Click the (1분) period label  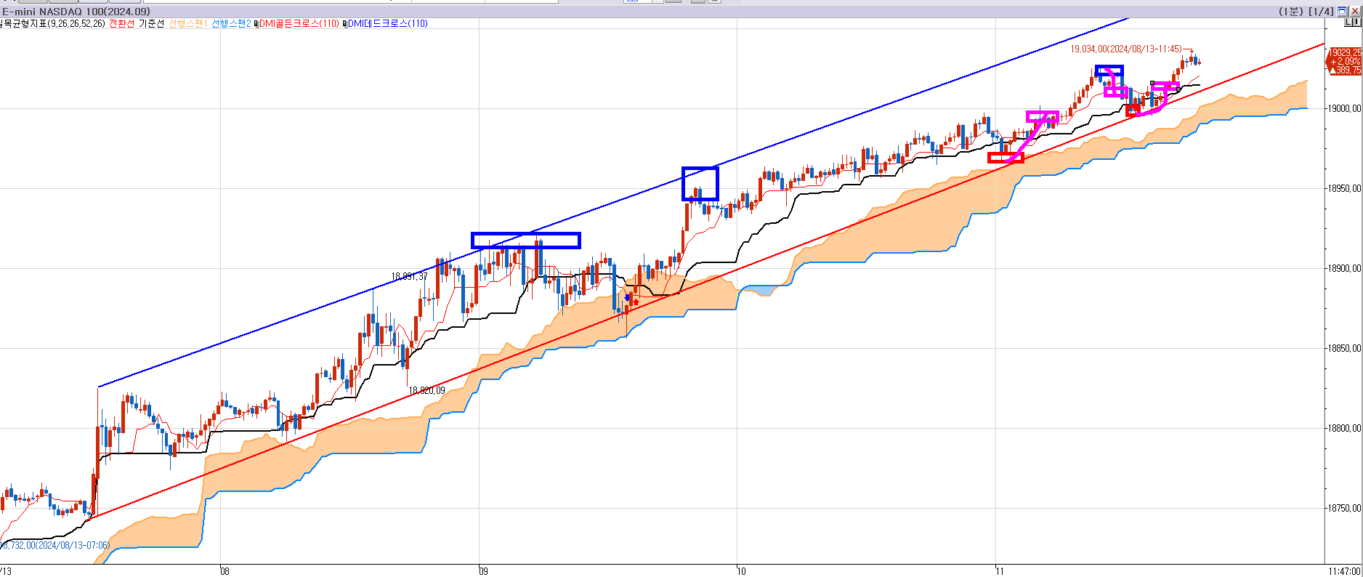click(x=1291, y=12)
